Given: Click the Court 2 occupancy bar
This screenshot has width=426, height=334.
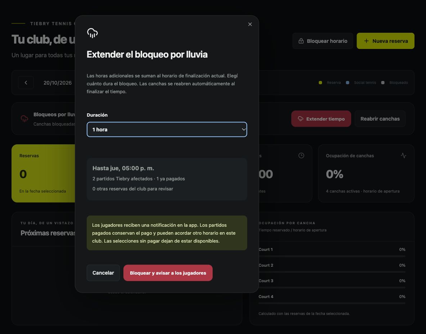Looking at the screenshot, I should (x=332, y=272).
